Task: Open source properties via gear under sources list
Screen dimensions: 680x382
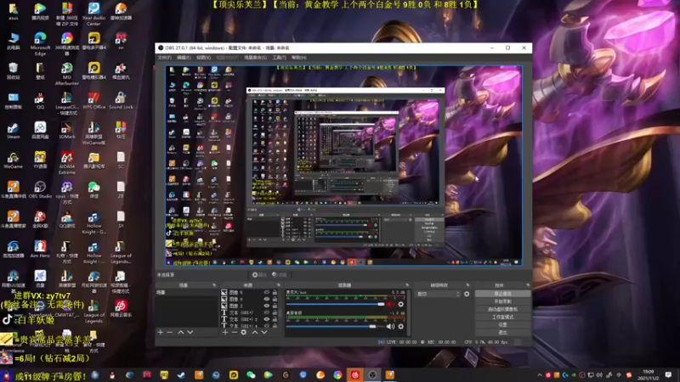Action: pos(244,332)
